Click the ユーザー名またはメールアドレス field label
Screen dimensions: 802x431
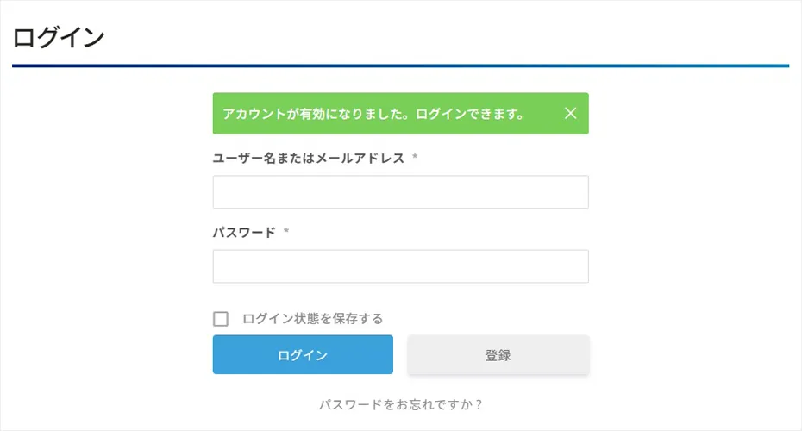pos(308,158)
